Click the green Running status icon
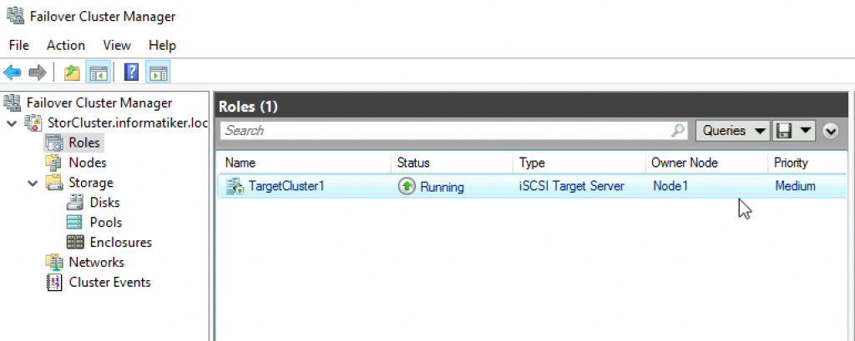Viewport: 855px width, 341px height. tap(407, 186)
